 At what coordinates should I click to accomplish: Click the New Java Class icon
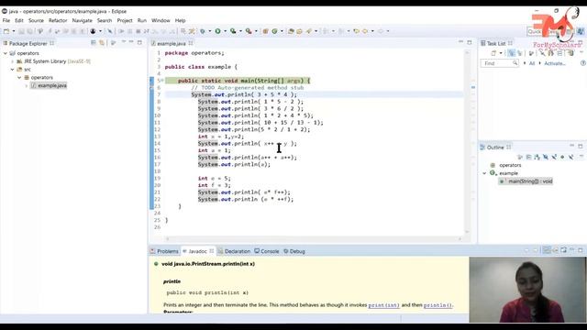coord(274,31)
